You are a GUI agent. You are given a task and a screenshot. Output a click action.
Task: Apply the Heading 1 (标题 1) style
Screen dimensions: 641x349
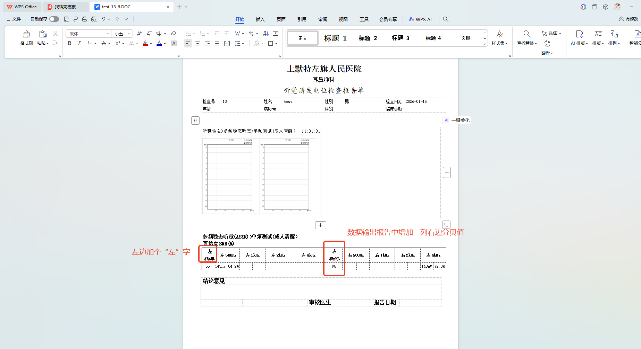[x=335, y=38]
